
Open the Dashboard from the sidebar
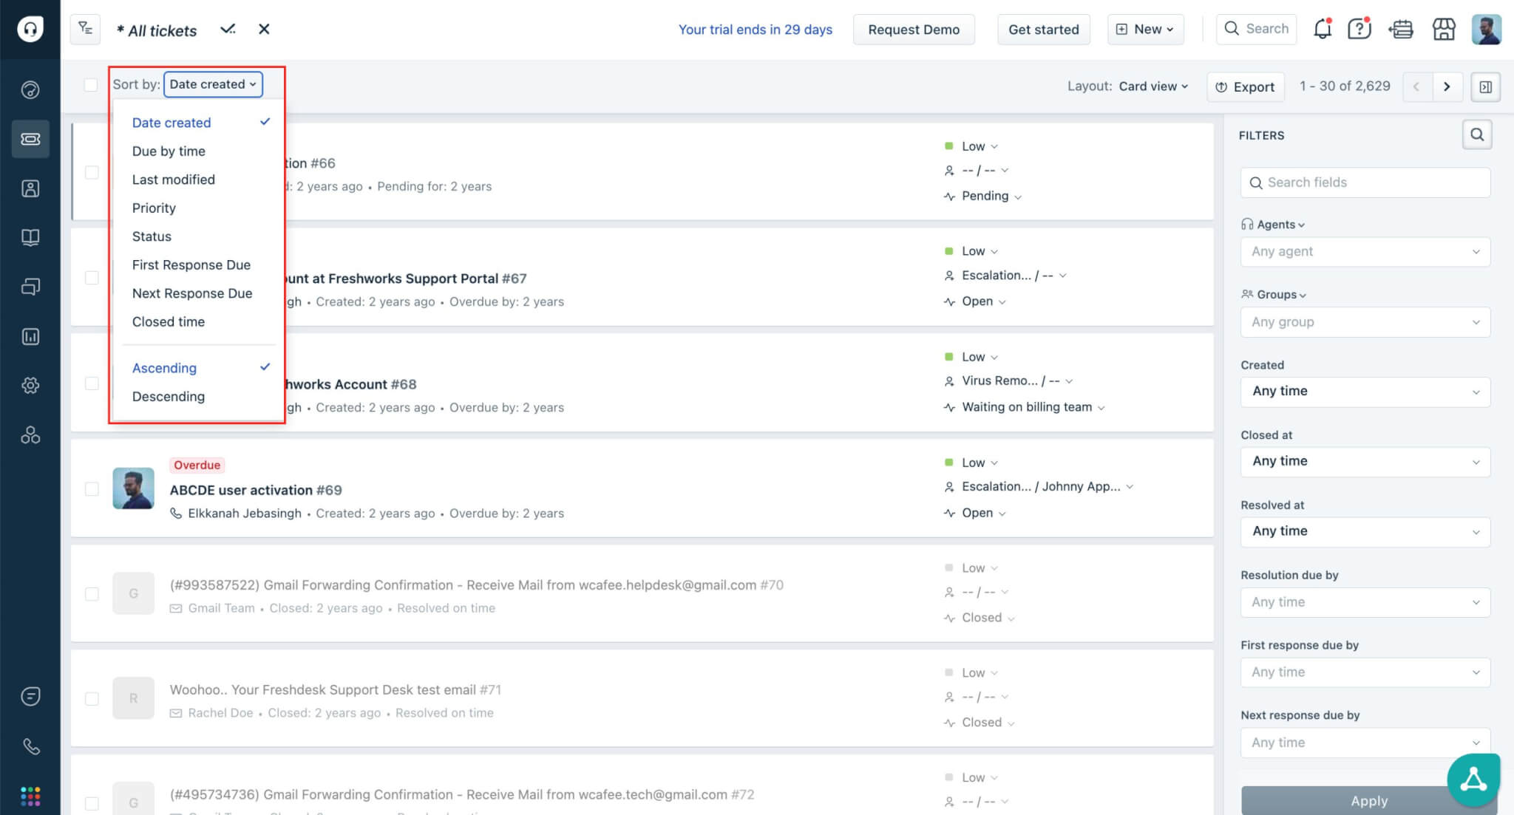[x=30, y=89]
